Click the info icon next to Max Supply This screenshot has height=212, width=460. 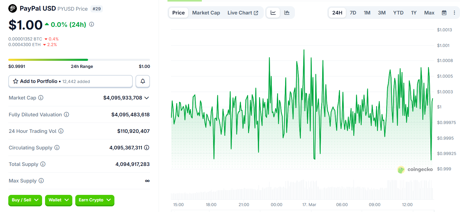pyautogui.click(x=41, y=181)
